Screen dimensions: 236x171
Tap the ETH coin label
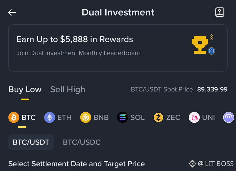[64, 117]
